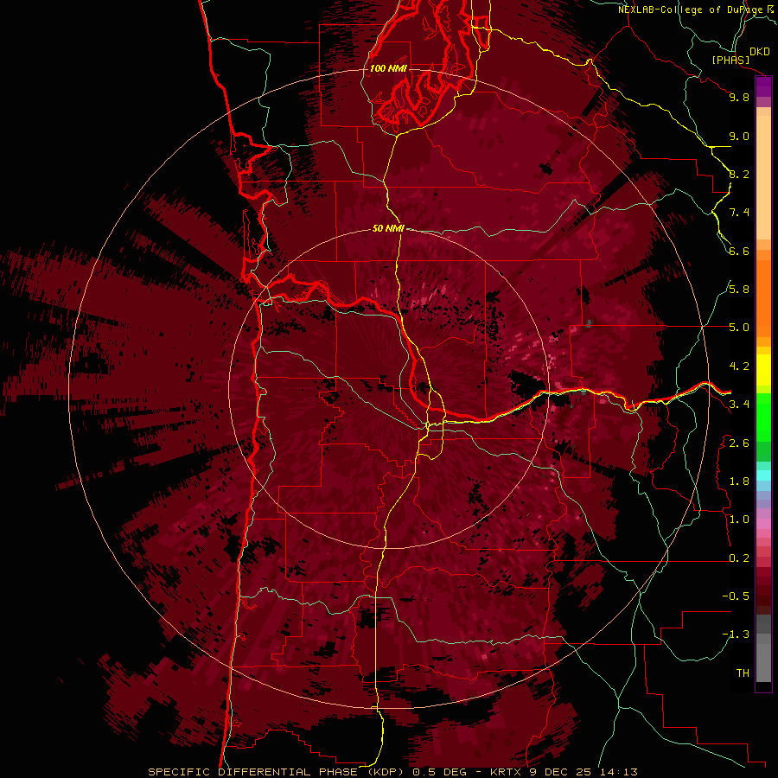Select the 5.8 scale value
This screenshot has height=778, width=778.
pos(739,290)
